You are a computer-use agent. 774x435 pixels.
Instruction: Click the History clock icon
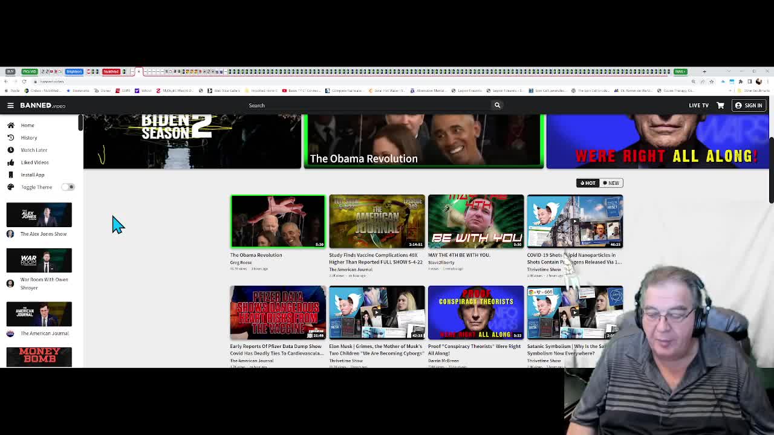click(10, 138)
